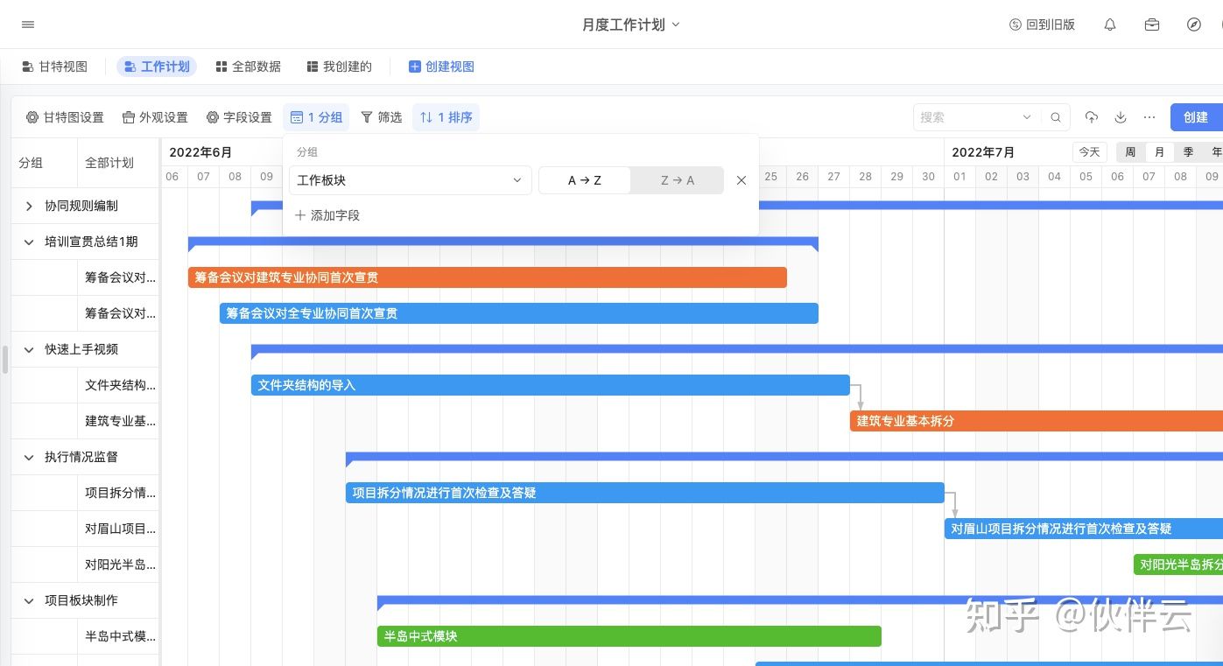Click the 项目拆分情... row in task list

85,493
